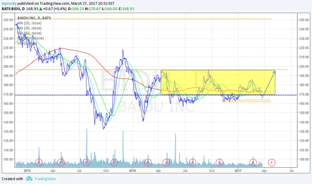The height and width of the screenshot is (184, 312).
Task: Select the MA (200, close) legend entry
Action: coord(31,38)
